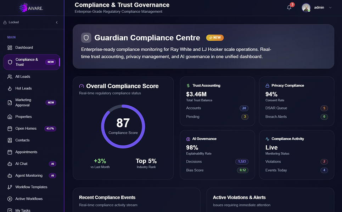Click the Trust Accounting dollar icon
Image resolution: width=342 pixels, height=212 pixels.
[x=188, y=86]
